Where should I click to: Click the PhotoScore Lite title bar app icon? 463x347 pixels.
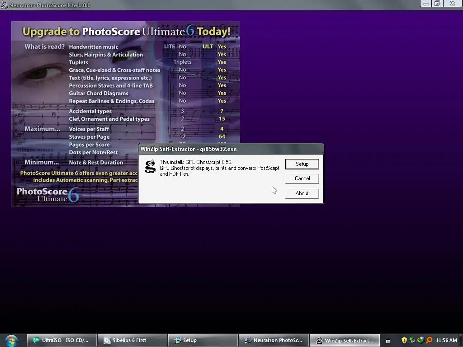[4, 5]
